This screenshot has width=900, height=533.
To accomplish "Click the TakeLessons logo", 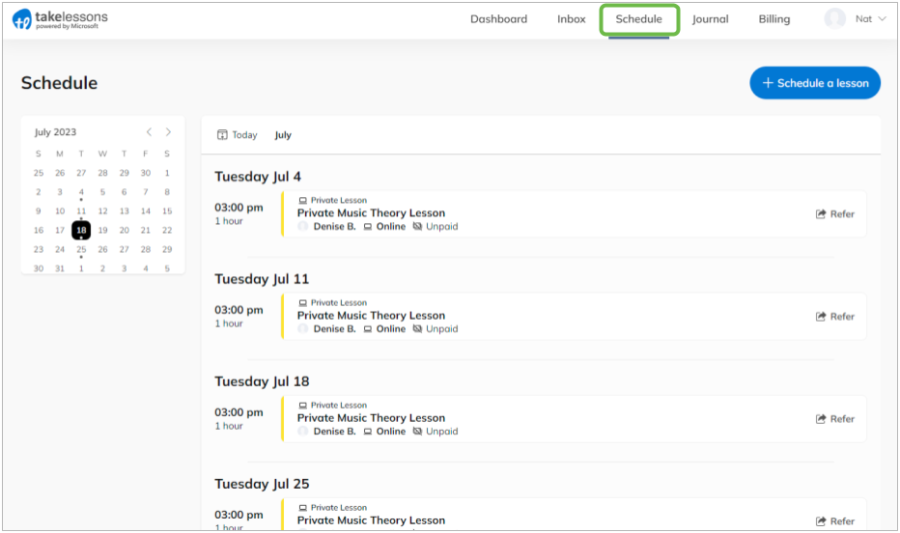I will point(60,19).
